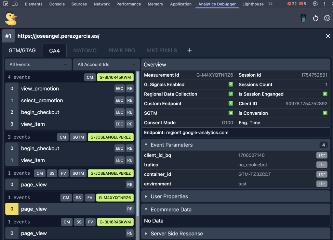
Task: Open the PIWIK PRO tab
Action: [122, 50]
